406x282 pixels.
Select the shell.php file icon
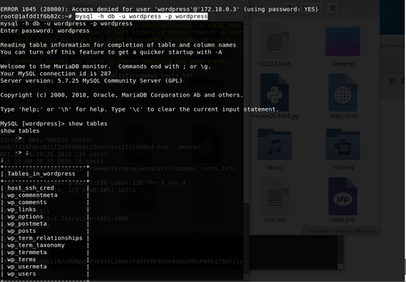(343, 196)
